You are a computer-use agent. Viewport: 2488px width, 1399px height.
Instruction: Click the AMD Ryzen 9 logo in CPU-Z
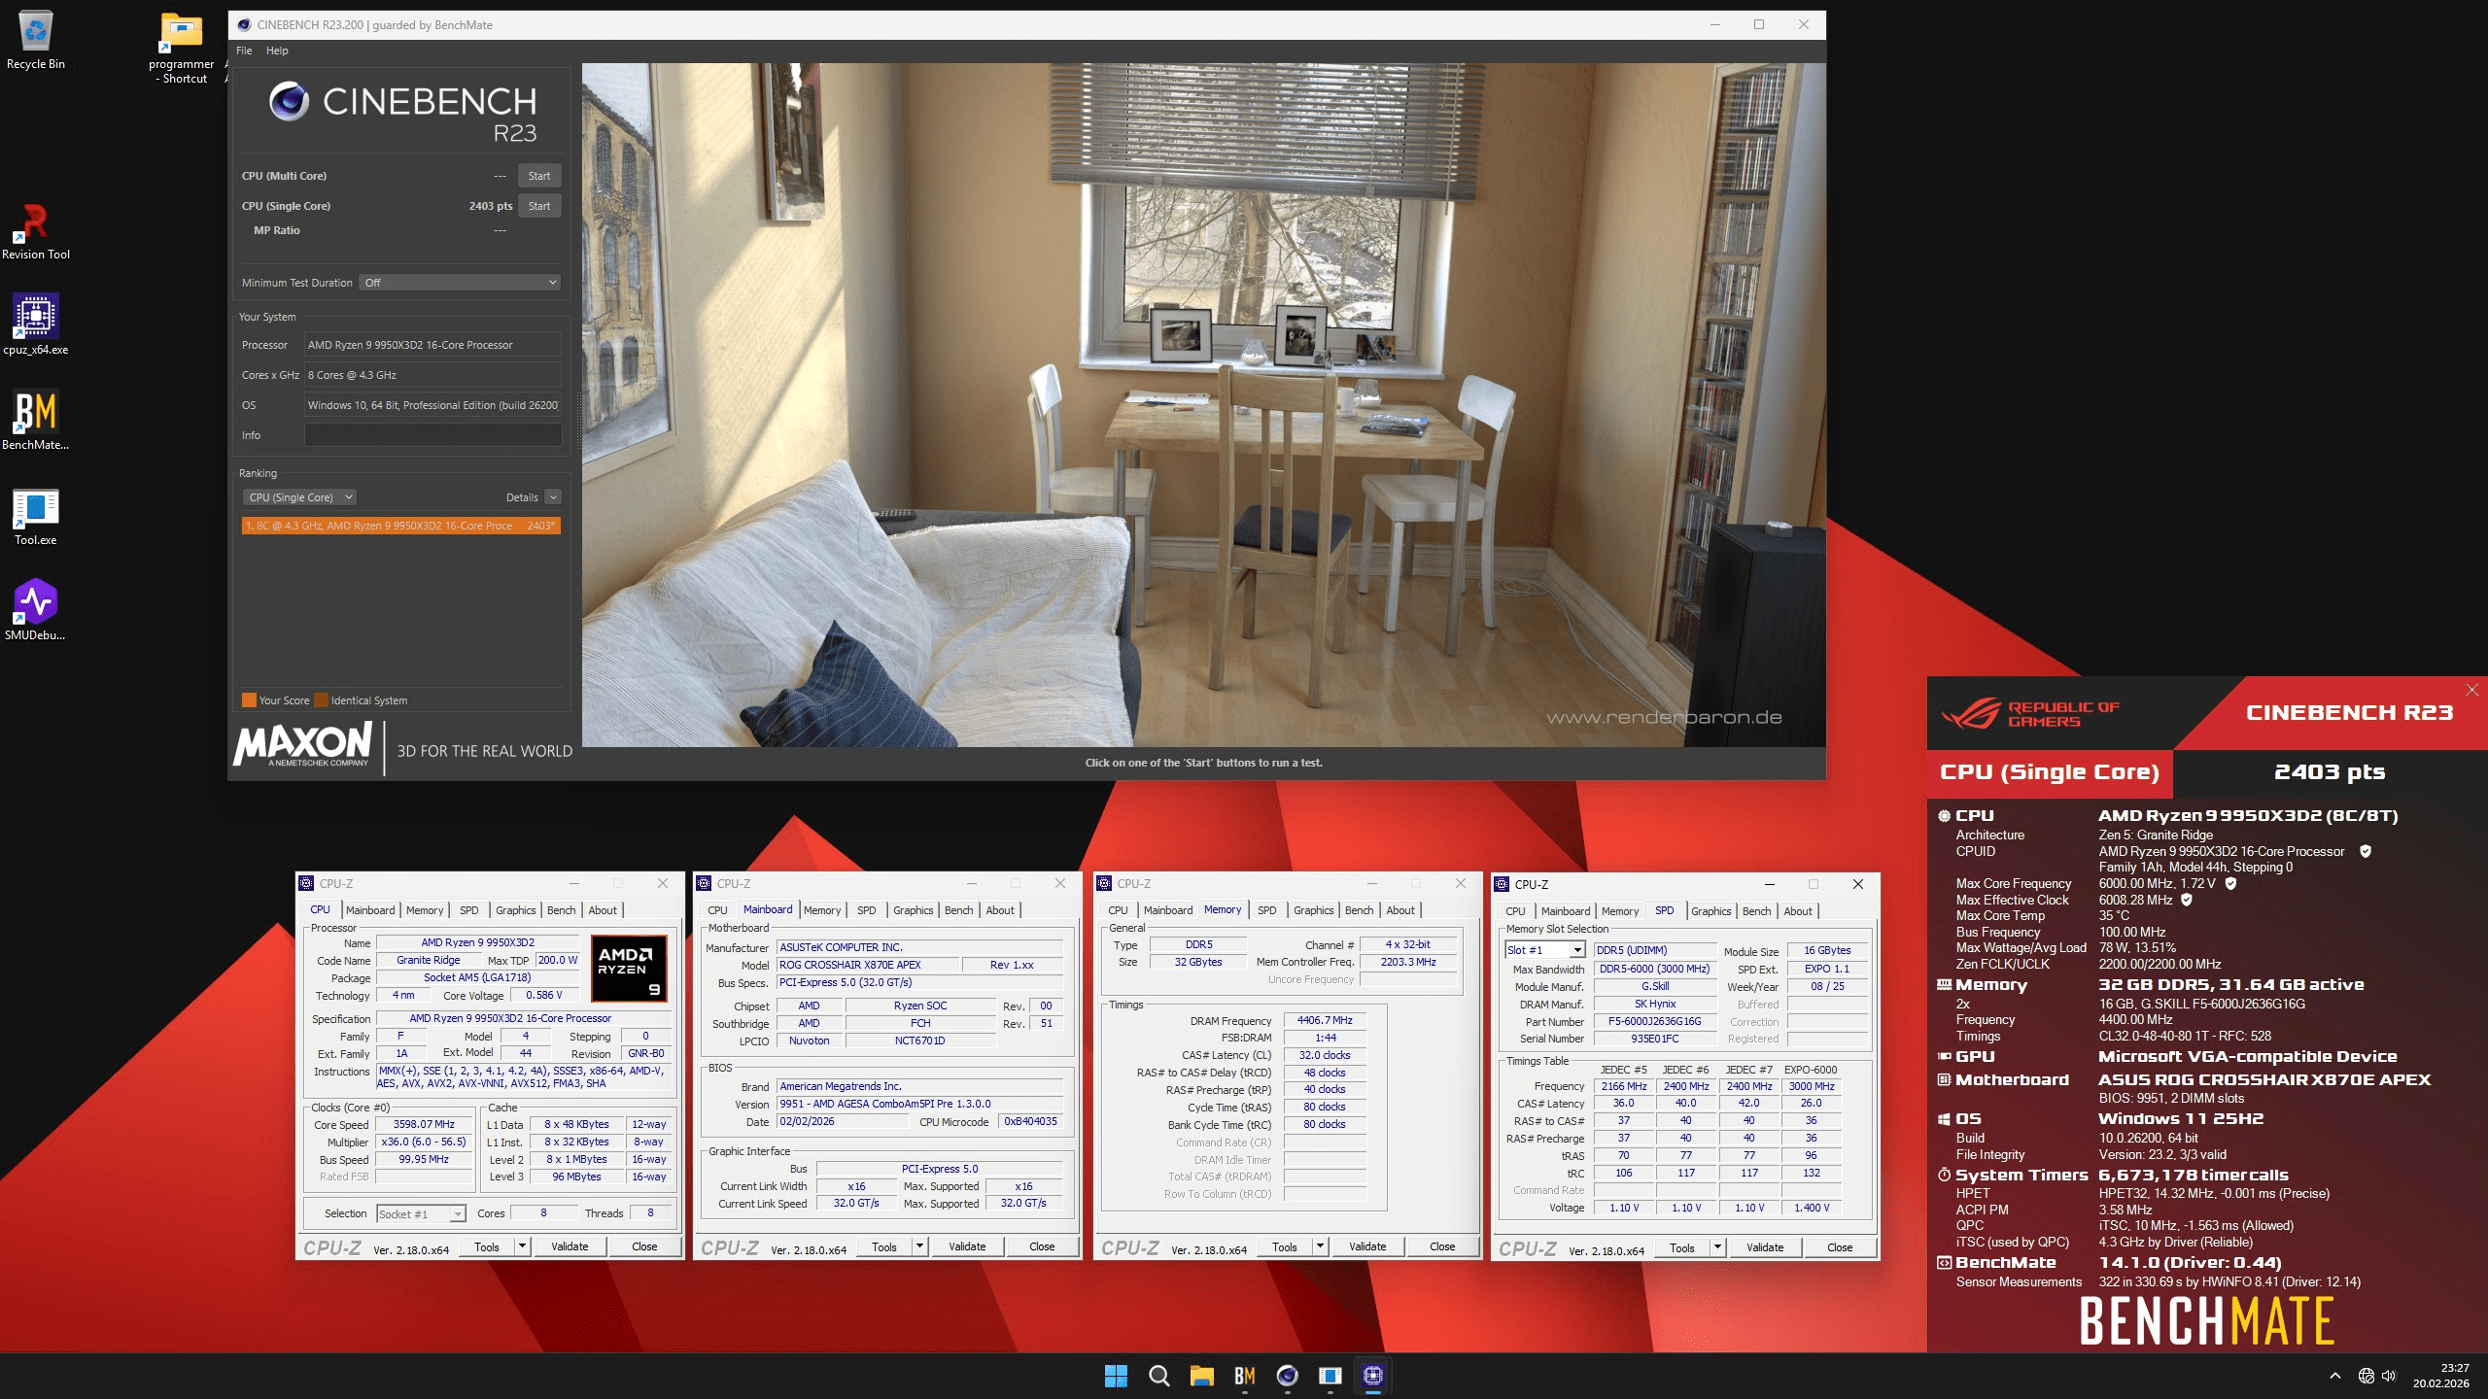pos(630,968)
